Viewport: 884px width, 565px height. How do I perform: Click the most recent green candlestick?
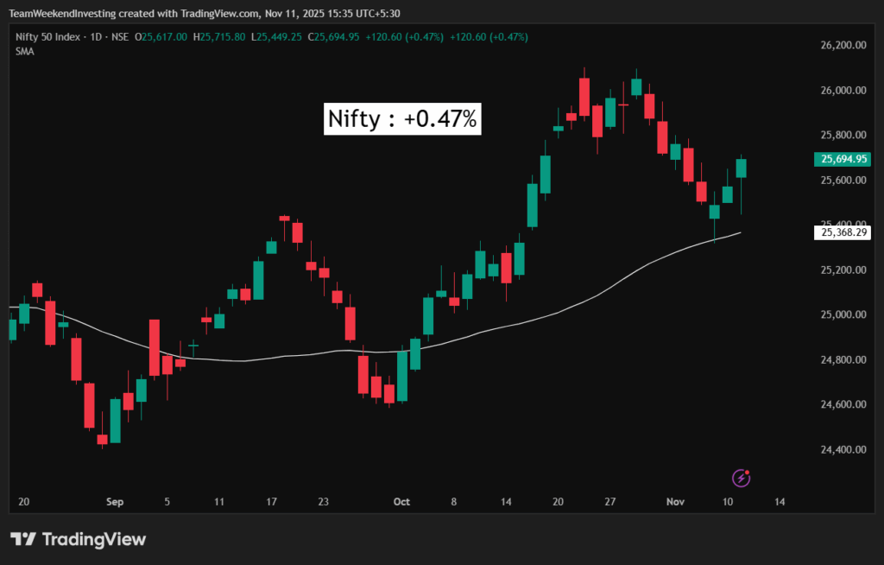point(741,168)
